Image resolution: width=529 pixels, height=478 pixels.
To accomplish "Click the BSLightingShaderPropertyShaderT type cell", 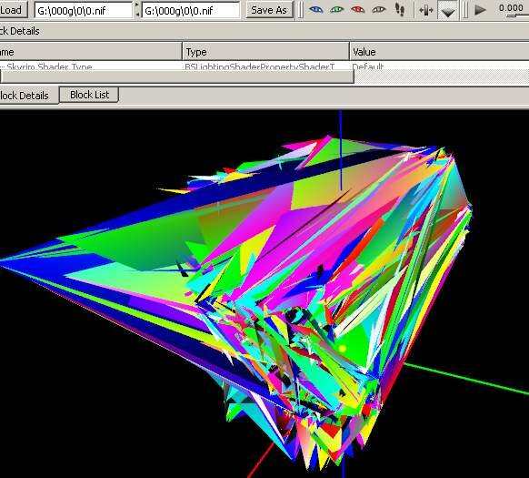I will 259,66.
